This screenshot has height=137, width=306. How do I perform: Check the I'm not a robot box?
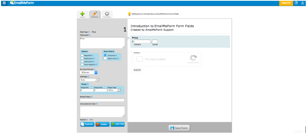pyautogui.click(x=139, y=59)
